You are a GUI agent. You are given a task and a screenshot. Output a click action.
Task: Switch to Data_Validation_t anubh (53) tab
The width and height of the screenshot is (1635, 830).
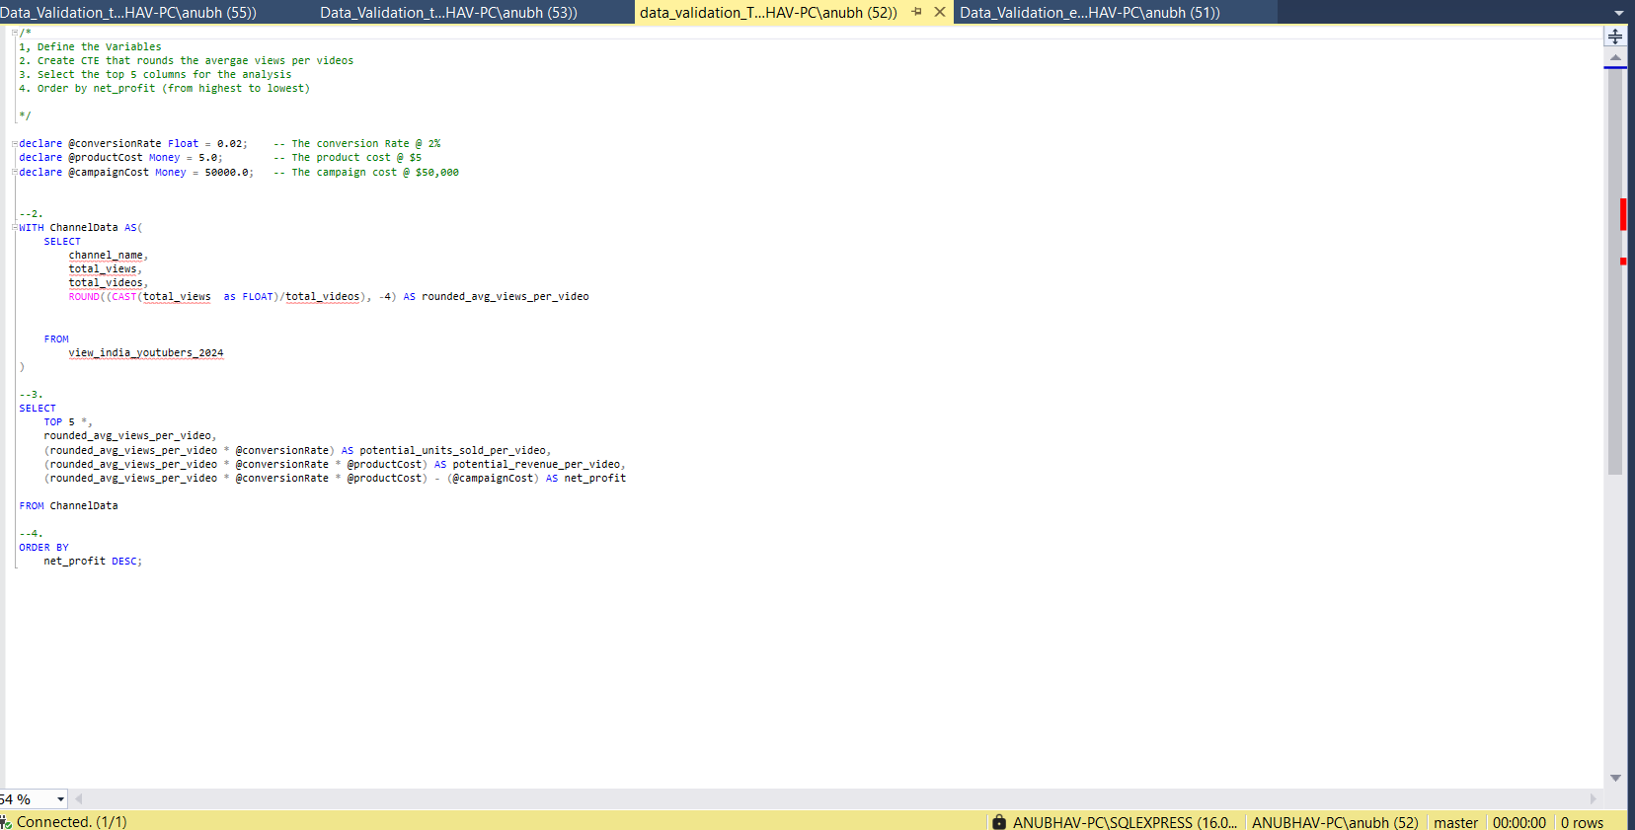click(448, 13)
